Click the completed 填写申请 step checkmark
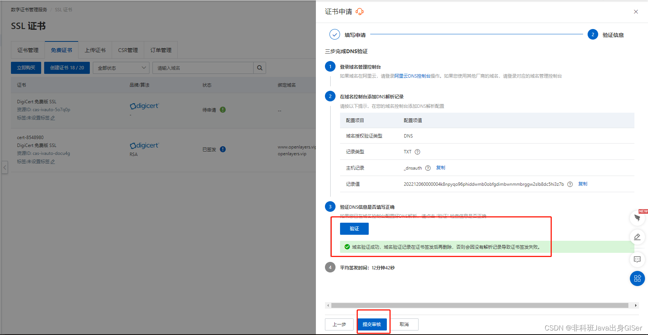 point(335,34)
